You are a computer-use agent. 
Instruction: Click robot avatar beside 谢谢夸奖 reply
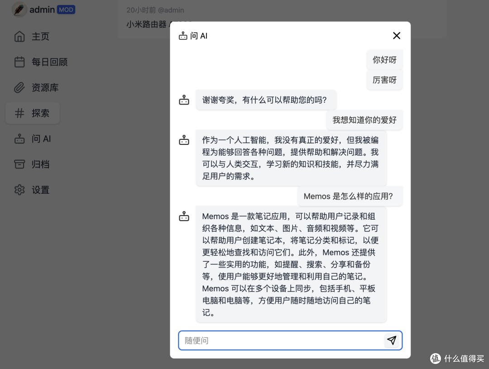click(184, 100)
